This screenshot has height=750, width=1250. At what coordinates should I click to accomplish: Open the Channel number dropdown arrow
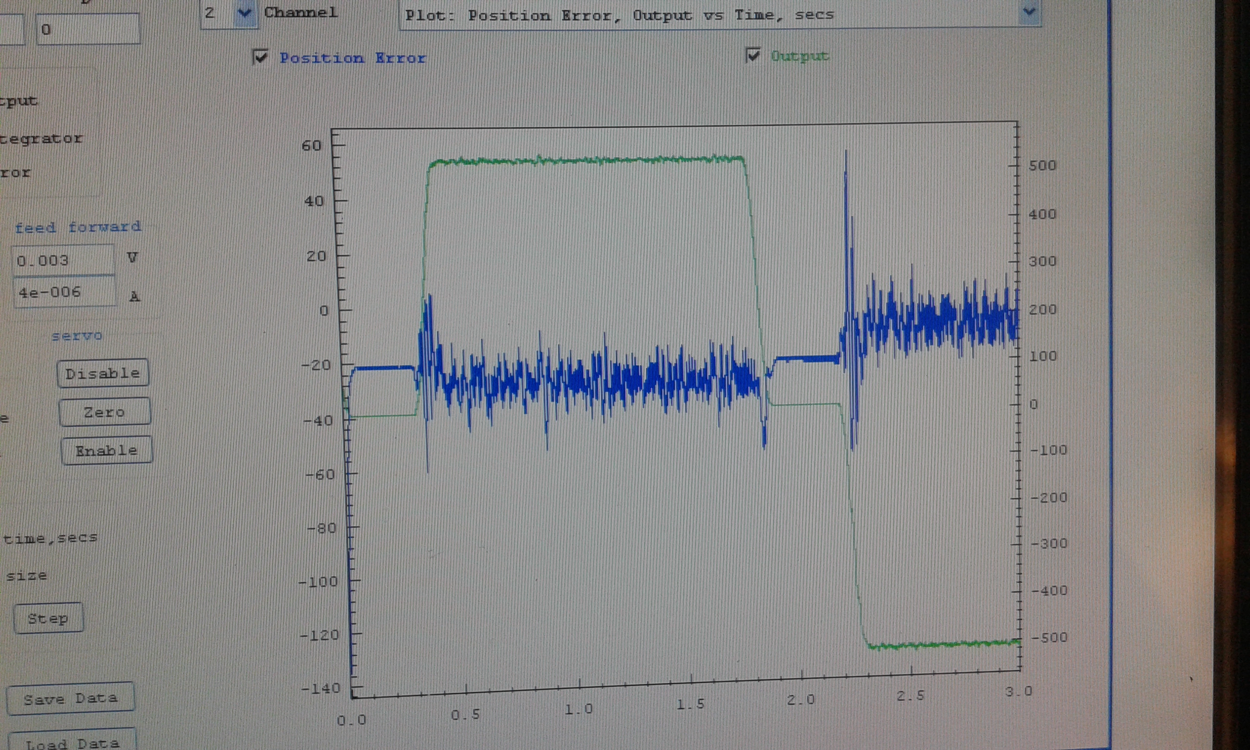(x=245, y=13)
